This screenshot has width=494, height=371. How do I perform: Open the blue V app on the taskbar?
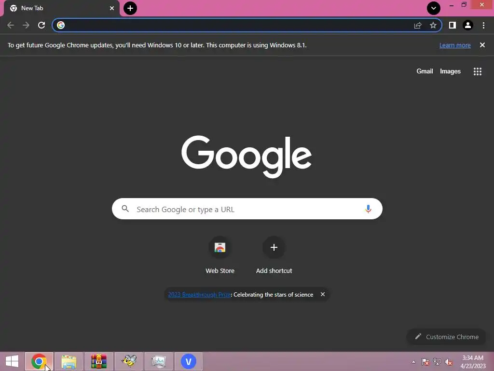189,361
